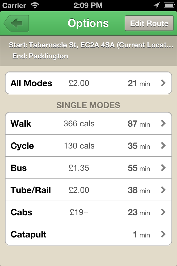
Task: Open Cycle details via its chevron
Action: pos(163,145)
